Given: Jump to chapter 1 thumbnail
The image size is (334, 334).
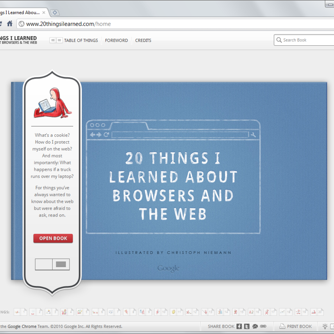Looking at the screenshot, I should pos(20,312).
